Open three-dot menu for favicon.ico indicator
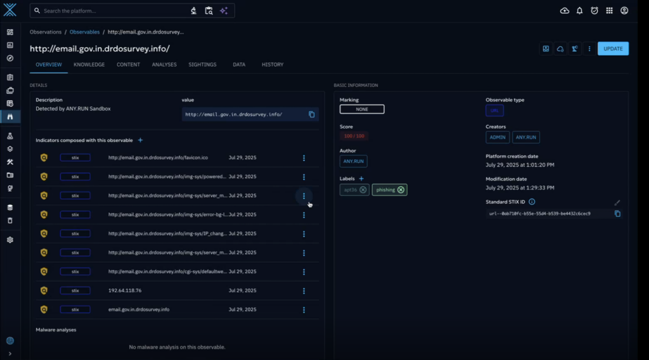 304,158
